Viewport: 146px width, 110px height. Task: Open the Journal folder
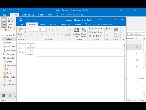[8, 62]
